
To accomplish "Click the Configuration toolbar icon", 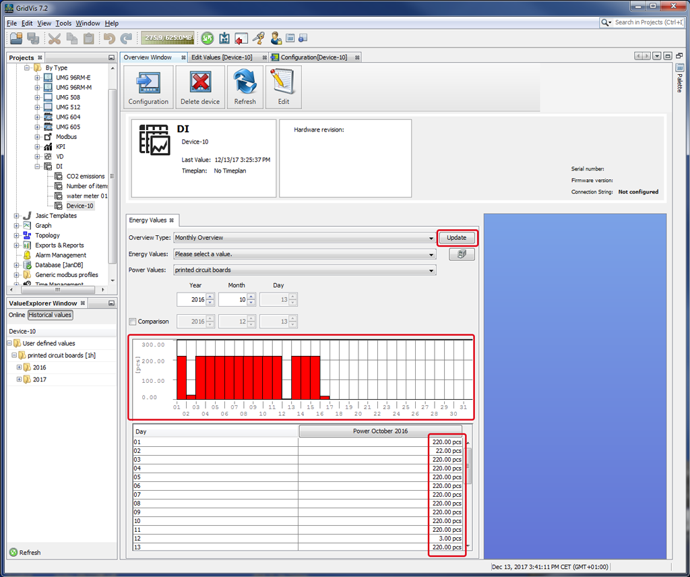I will click(148, 82).
